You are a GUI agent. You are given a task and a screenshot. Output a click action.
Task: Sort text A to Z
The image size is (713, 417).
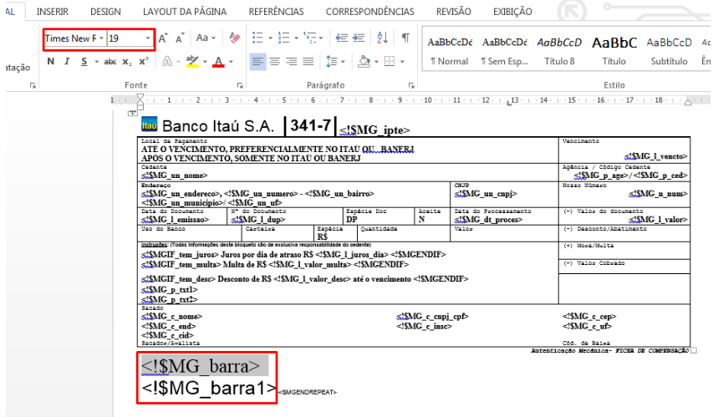[383, 38]
